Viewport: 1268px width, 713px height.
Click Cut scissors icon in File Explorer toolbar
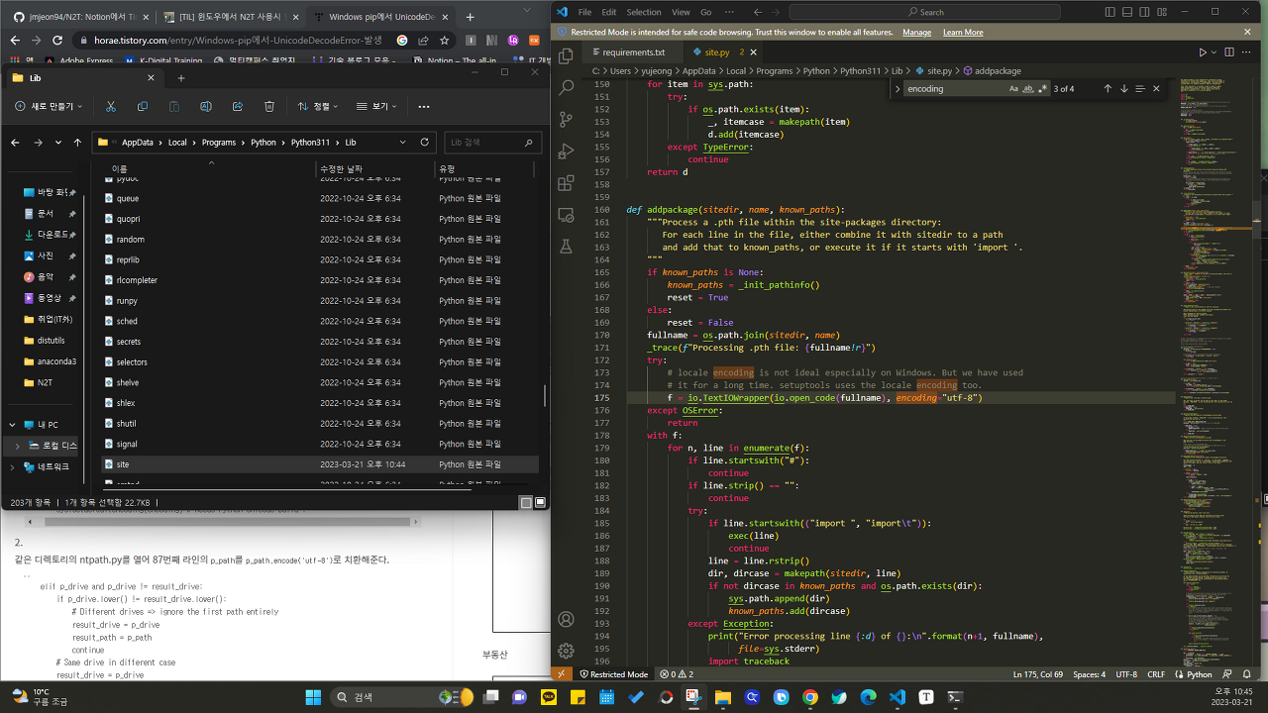click(x=111, y=106)
